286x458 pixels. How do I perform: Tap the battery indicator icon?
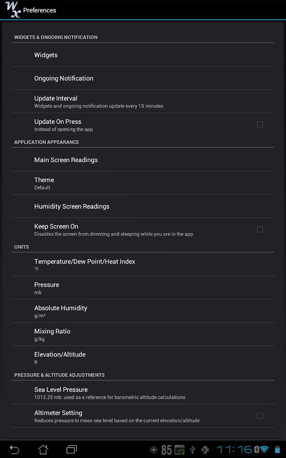point(278,450)
